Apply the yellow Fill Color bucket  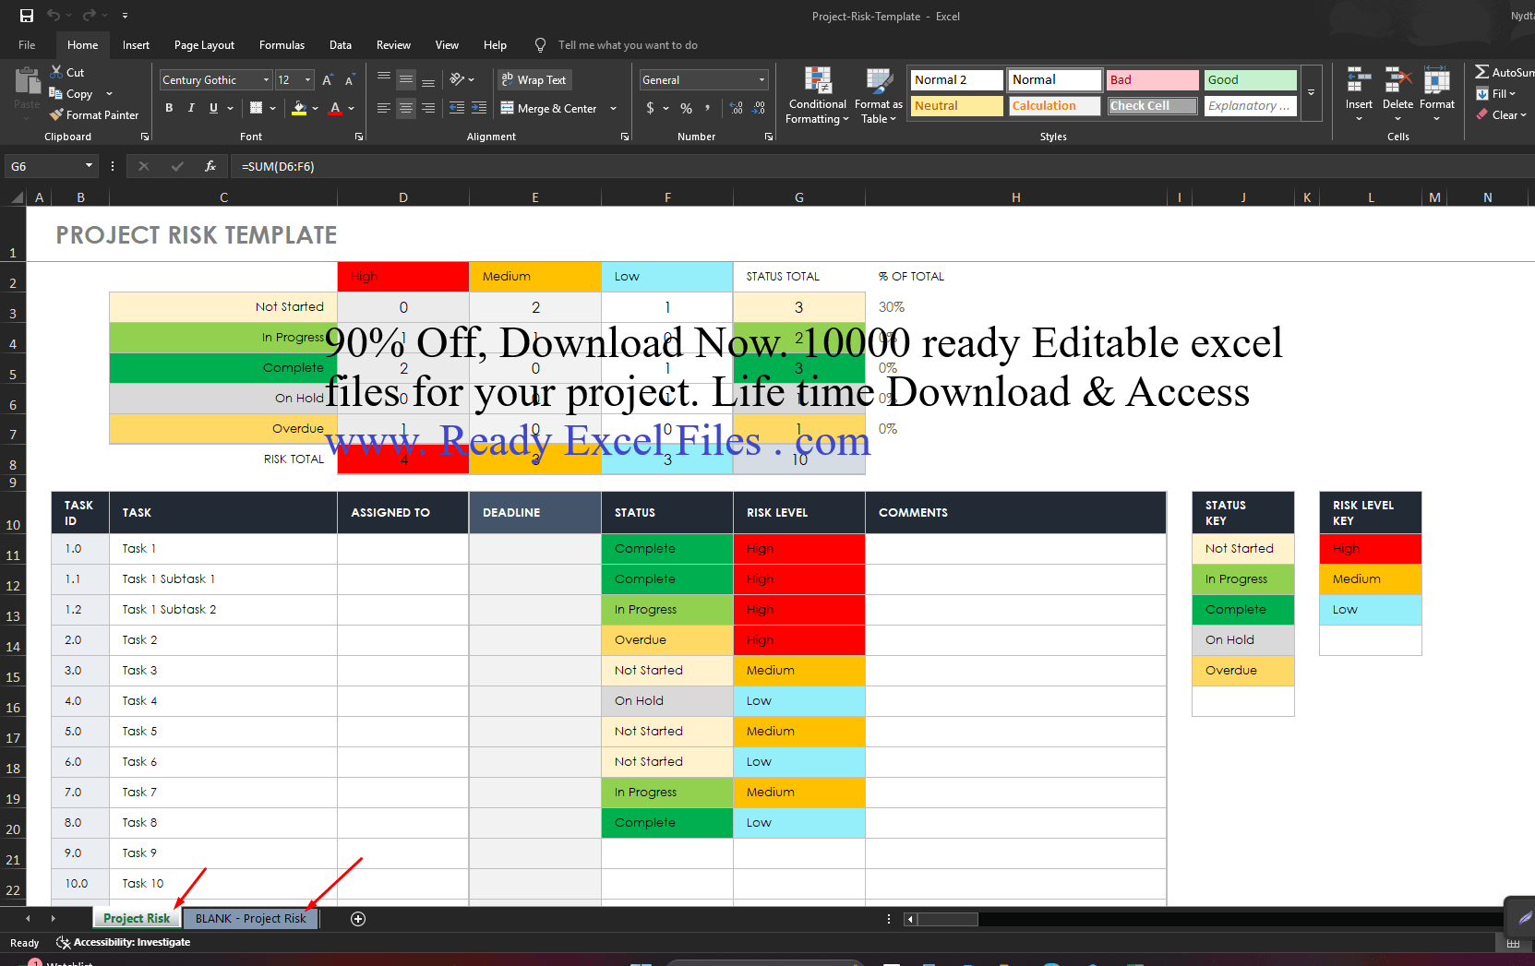pos(298,108)
